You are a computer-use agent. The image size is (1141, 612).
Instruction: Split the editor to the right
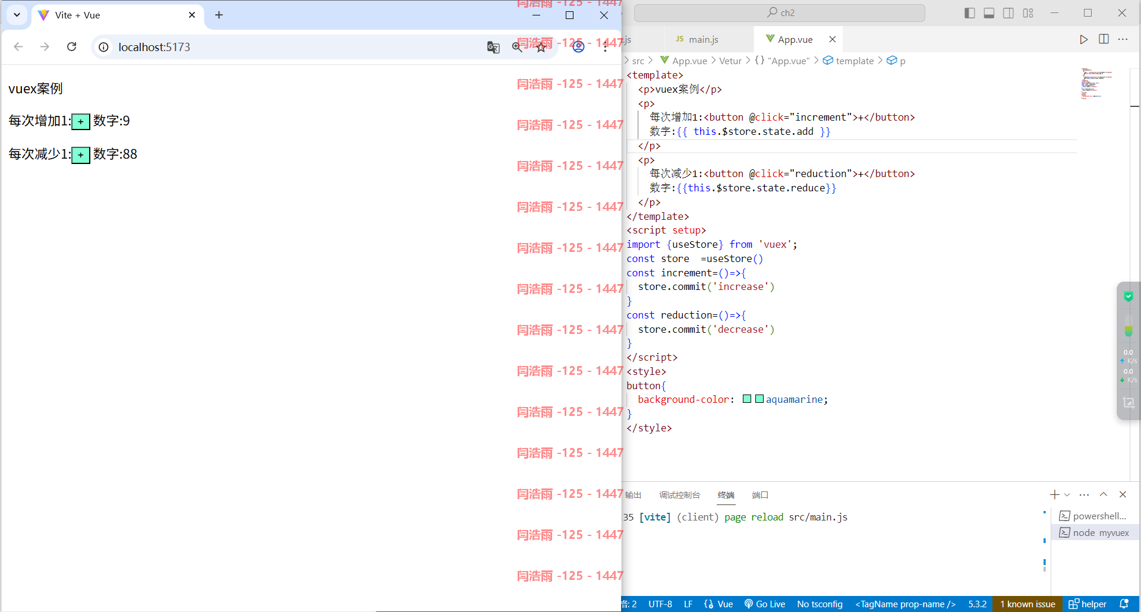click(x=1104, y=39)
